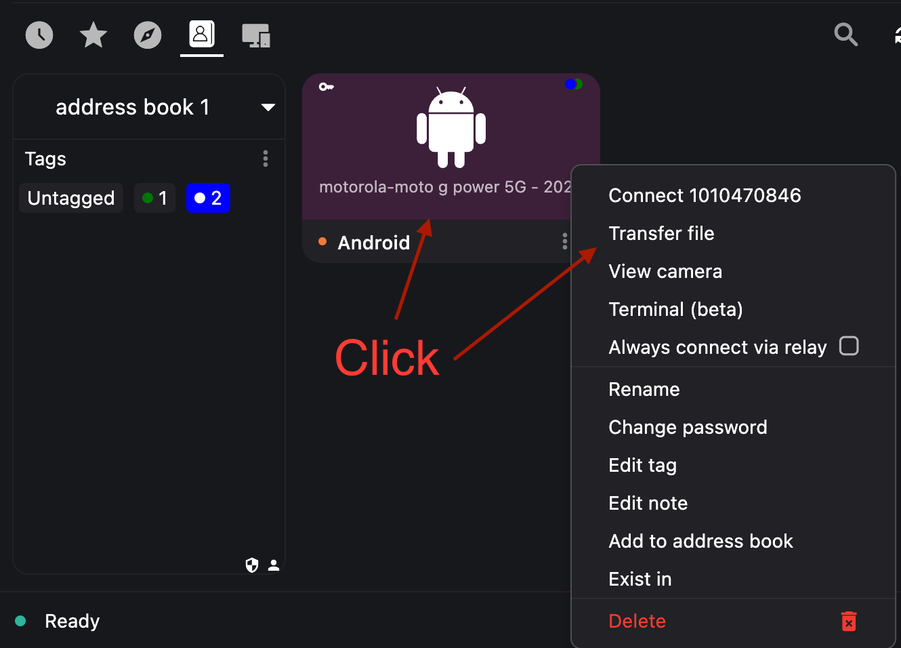Click the green status dot beside Ready
Viewport: 901px width, 648px height.
(x=20, y=621)
